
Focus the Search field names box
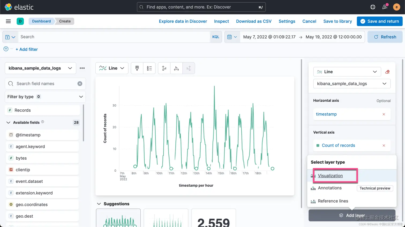coord(45,84)
